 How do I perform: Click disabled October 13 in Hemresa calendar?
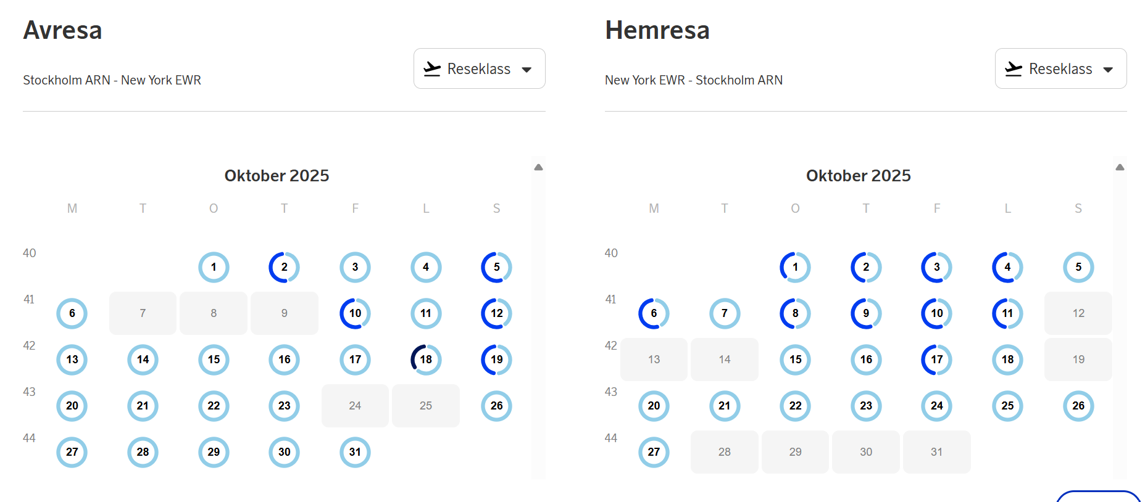(x=654, y=360)
